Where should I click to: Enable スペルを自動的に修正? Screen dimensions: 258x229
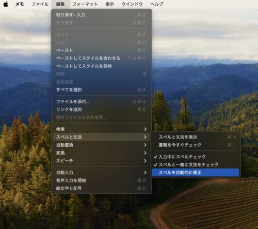coord(196,173)
